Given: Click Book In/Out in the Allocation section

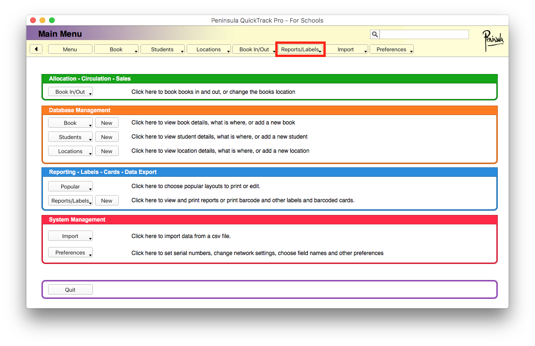Looking at the screenshot, I should 70,92.
